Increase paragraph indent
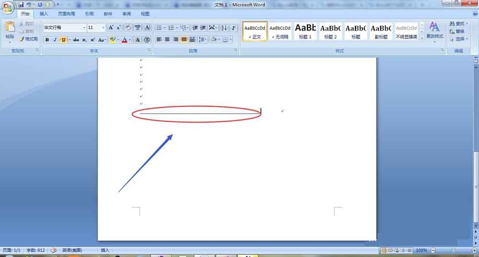Image resolution: width=479 pixels, height=257 pixels. point(203,28)
